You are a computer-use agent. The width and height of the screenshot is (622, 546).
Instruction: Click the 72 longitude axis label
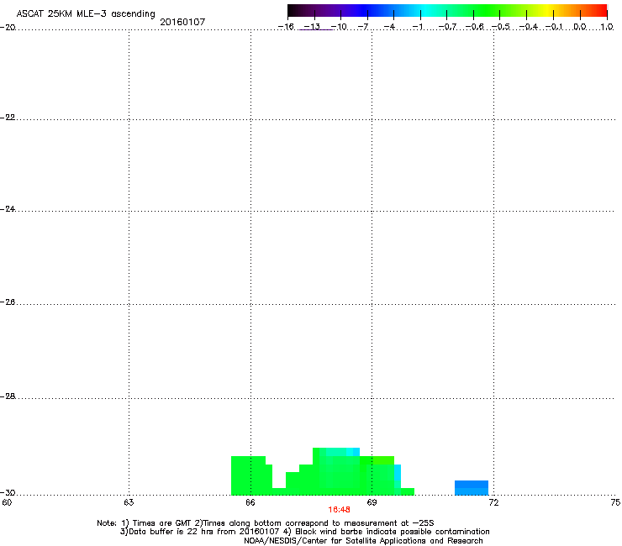click(x=493, y=502)
